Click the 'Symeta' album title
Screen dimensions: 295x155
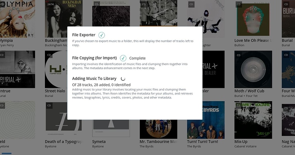pyautogui.click(x=99, y=142)
